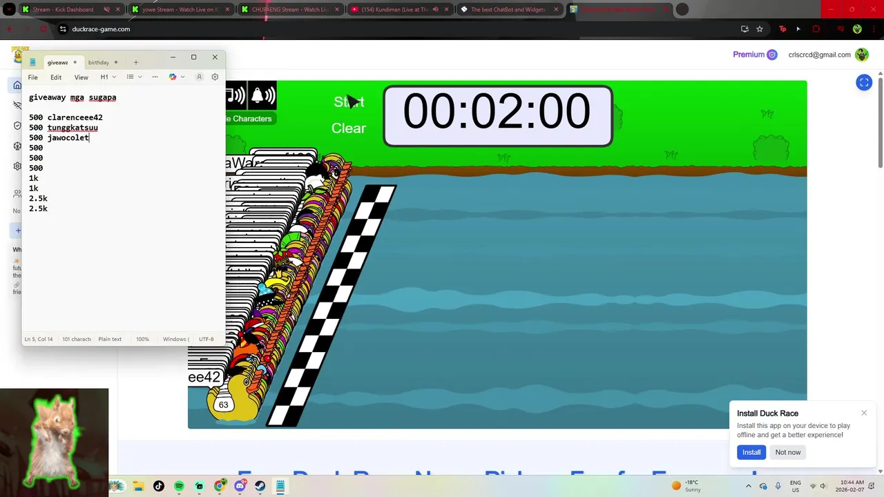The image size is (884, 497).
Task: Click the 500 clarenceee42 line in Notepad
Action: [66, 117]
